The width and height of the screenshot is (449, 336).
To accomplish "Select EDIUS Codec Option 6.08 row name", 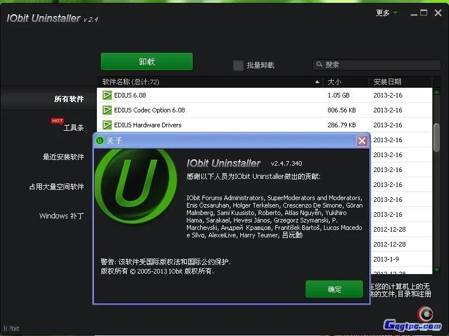I will (x=150, y=110).
